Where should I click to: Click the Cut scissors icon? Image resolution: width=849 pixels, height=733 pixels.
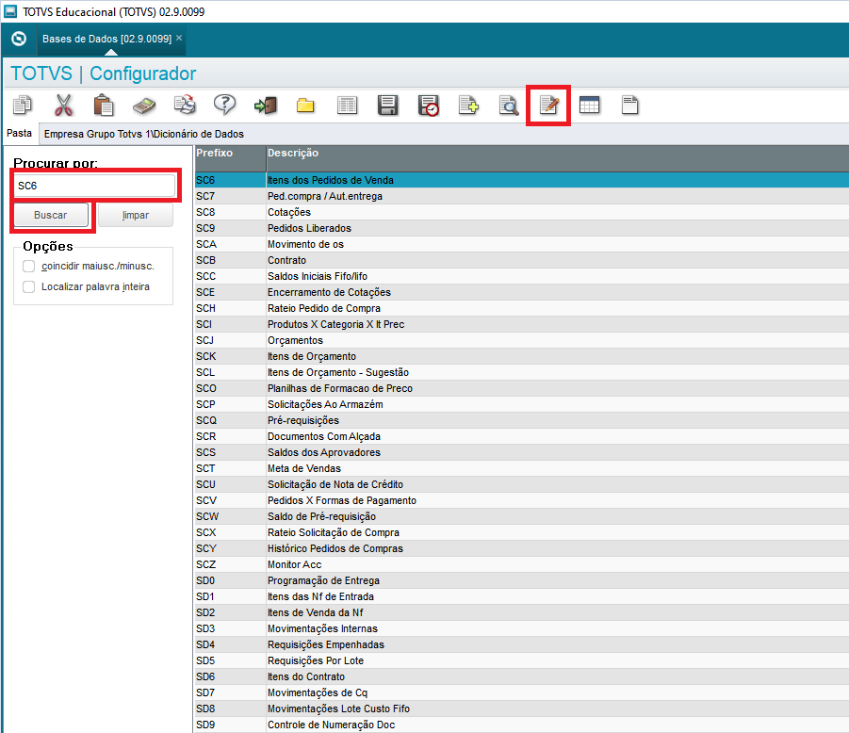point(63,105)
